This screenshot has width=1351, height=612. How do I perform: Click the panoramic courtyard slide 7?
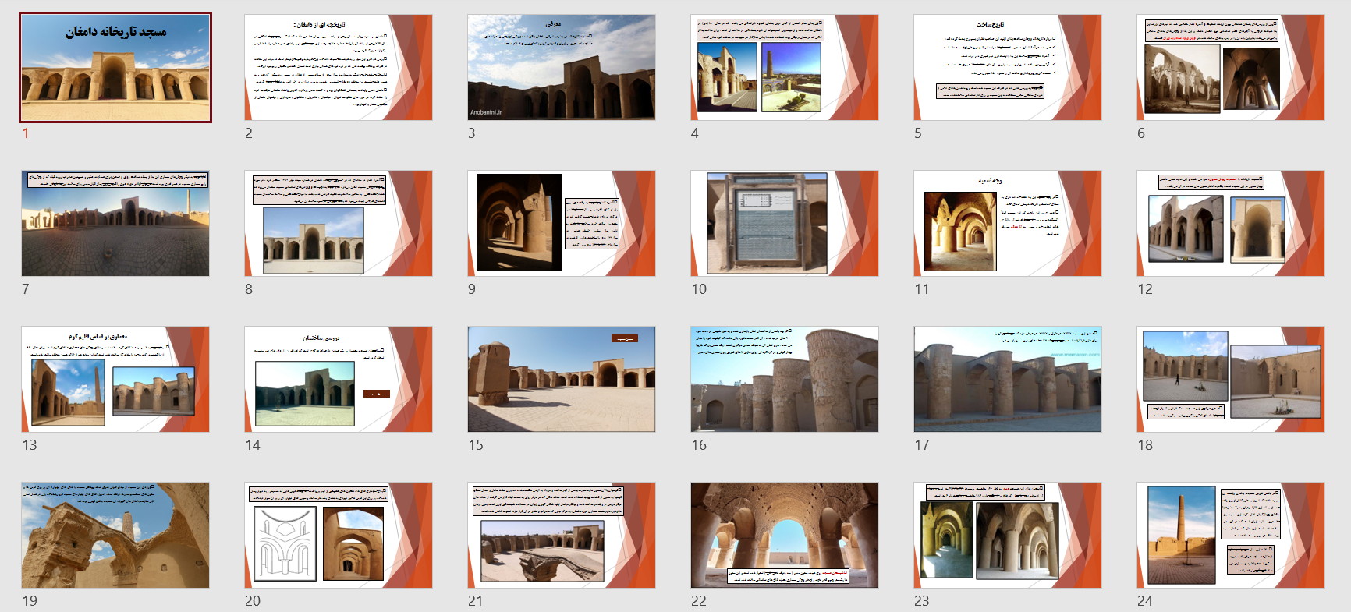[x=115, y=224]
